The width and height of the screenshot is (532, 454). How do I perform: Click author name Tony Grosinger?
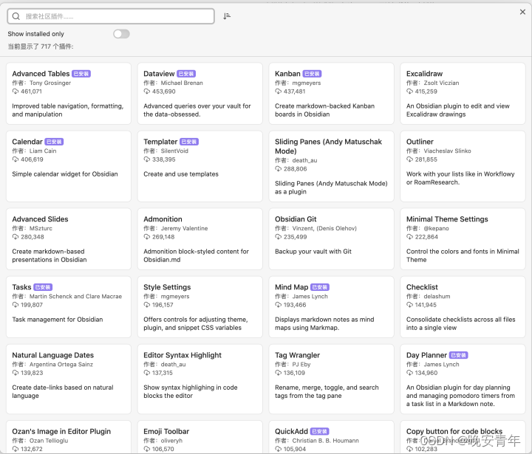pos(50,83)
